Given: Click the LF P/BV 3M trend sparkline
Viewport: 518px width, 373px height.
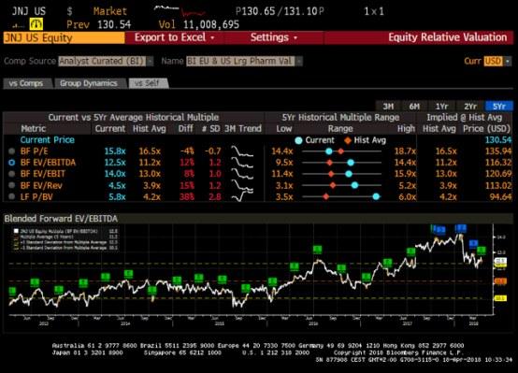Looking at the screenshot, I should pos(242,196).
